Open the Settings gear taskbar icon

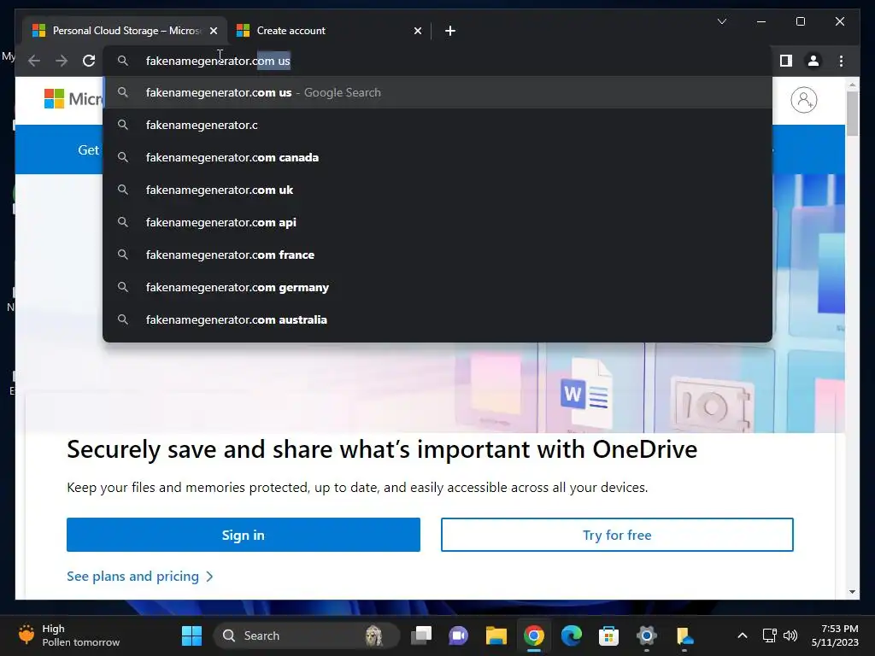[x=646, y=635]
